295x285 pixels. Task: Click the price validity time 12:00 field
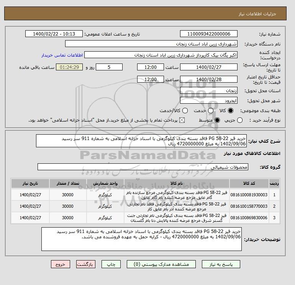[x=151, y=79]
